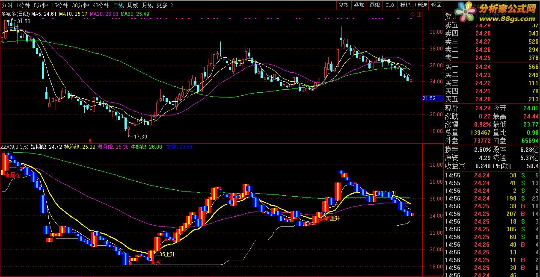The width and height of the screenshot is (540, 277).
Task: Click the MA5: 24.61 indicator label
Action: [x=44, y=14]
